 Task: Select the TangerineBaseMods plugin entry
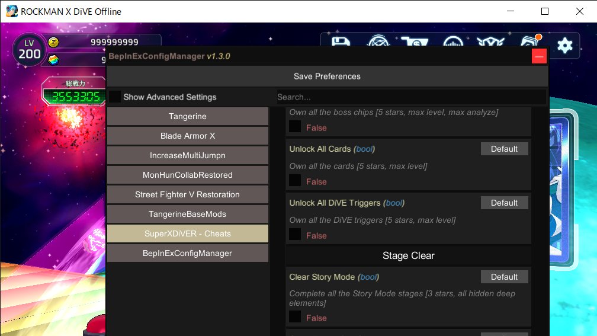[x=188, y=214]
